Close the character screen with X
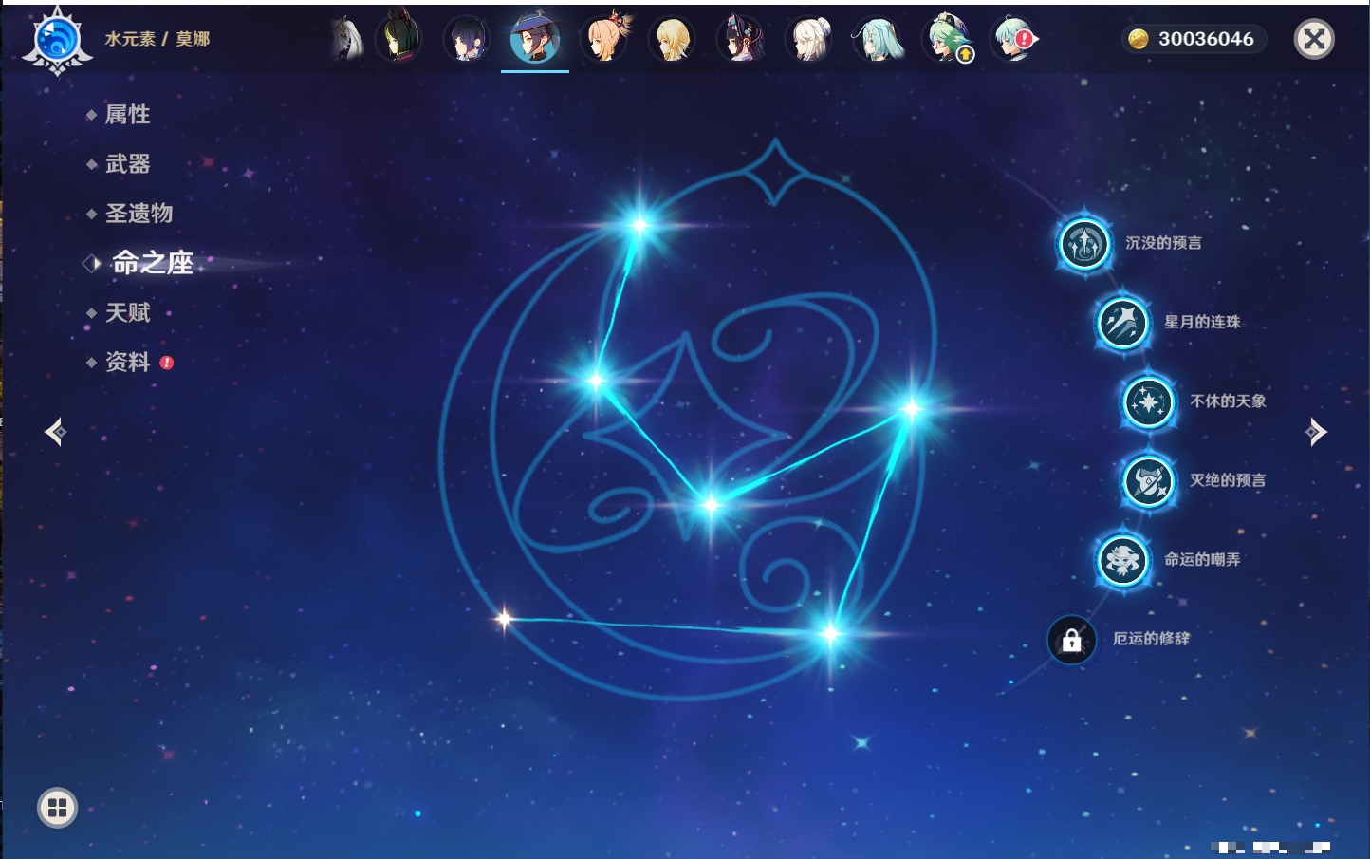The width and height of the screenshot is (1370, 859). point(1314,39)
